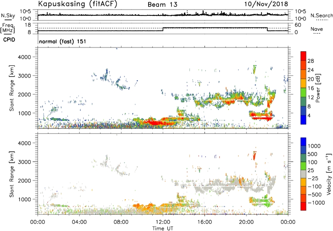
Task: Click the 'CPID' row label
Action: click(x=9, y=40)
